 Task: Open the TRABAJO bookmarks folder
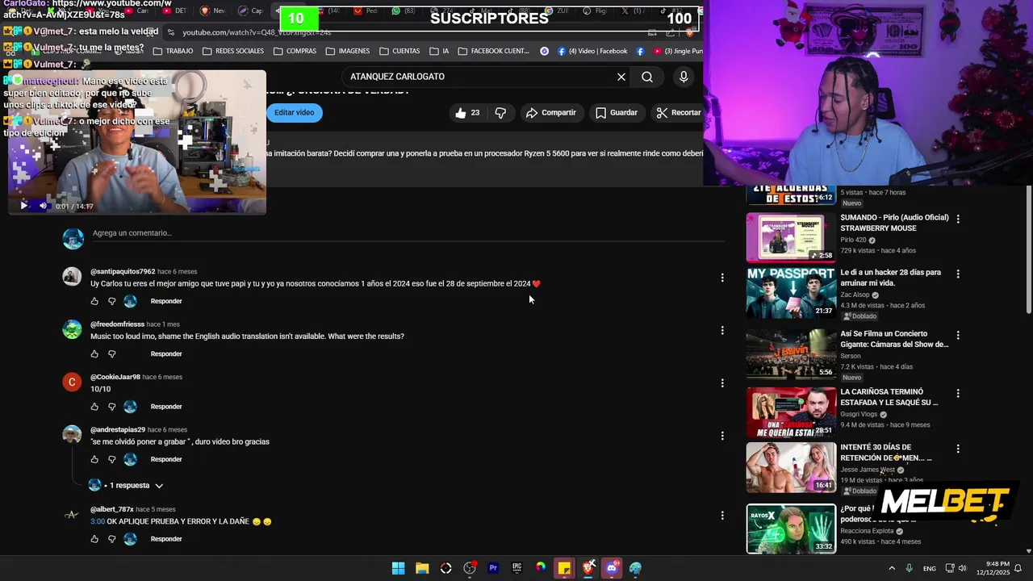click(173, 51)
